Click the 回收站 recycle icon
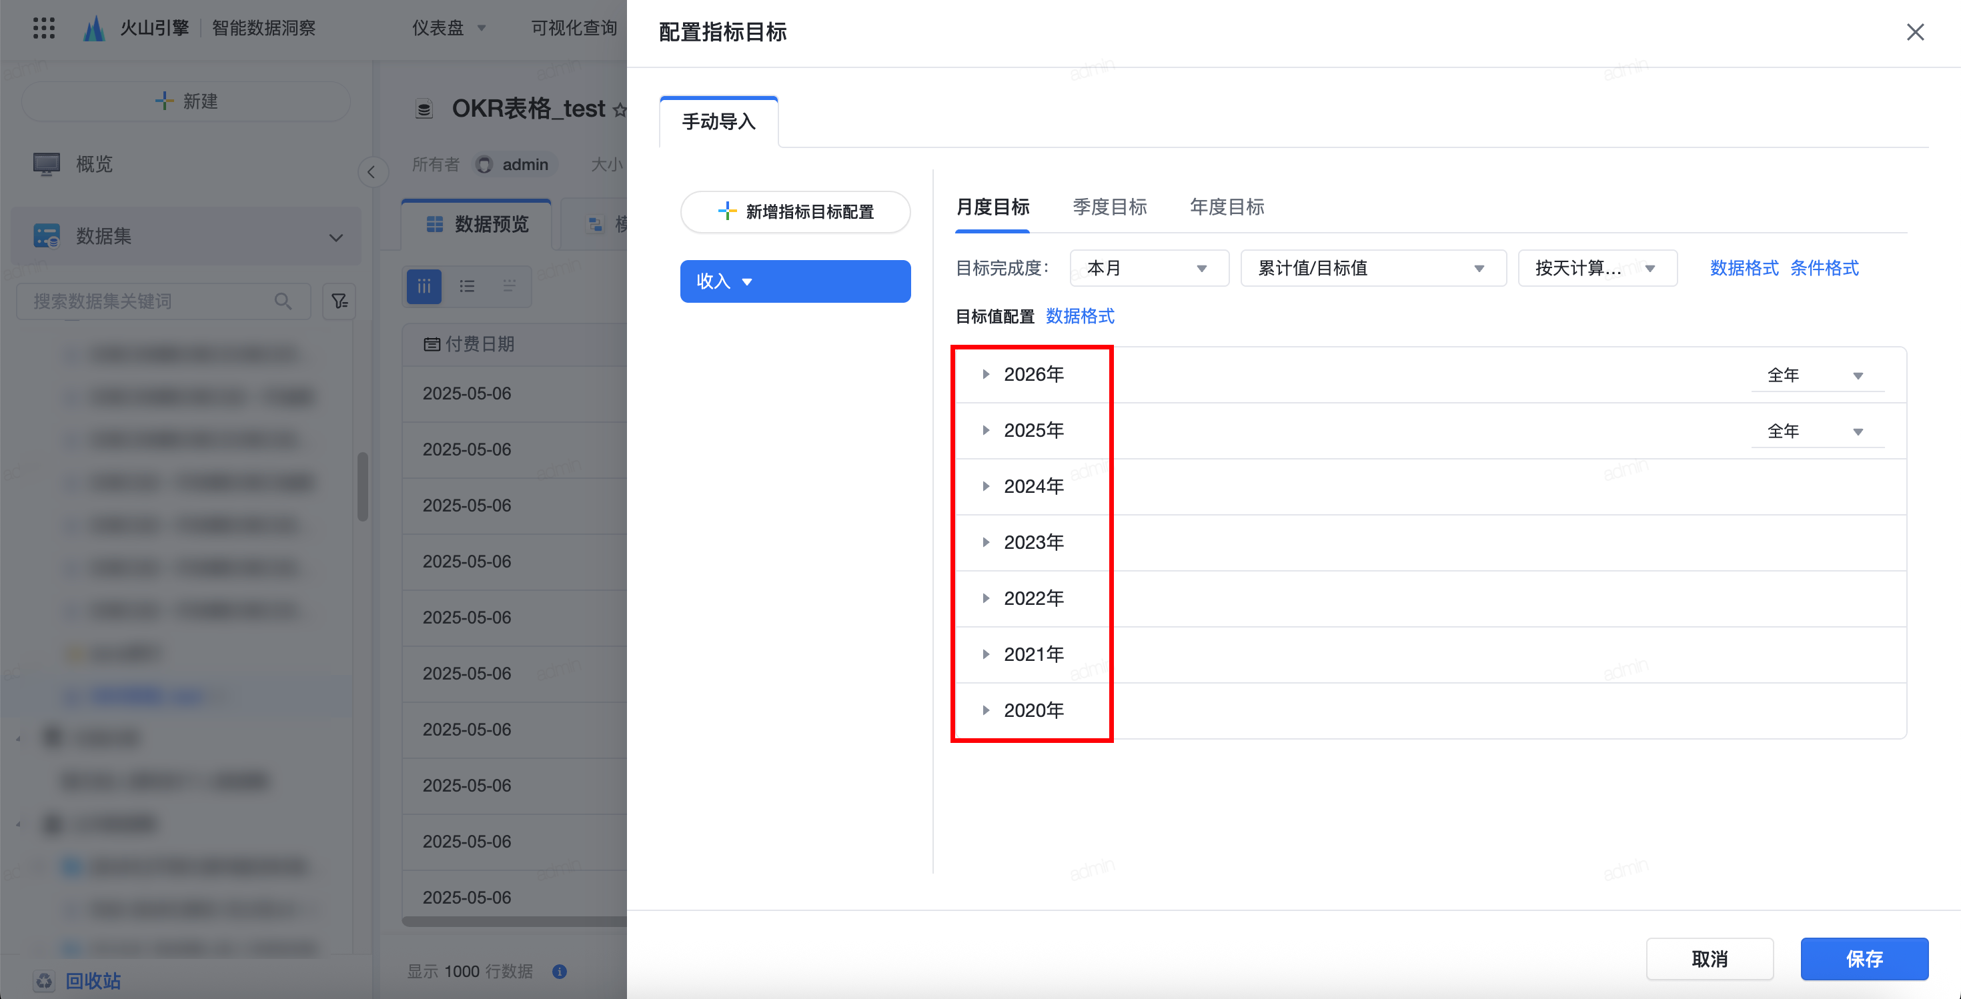The width and height of the screenshot is (1961, 999). 45,981
